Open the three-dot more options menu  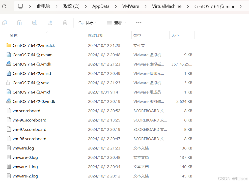[x=139, y=23]
